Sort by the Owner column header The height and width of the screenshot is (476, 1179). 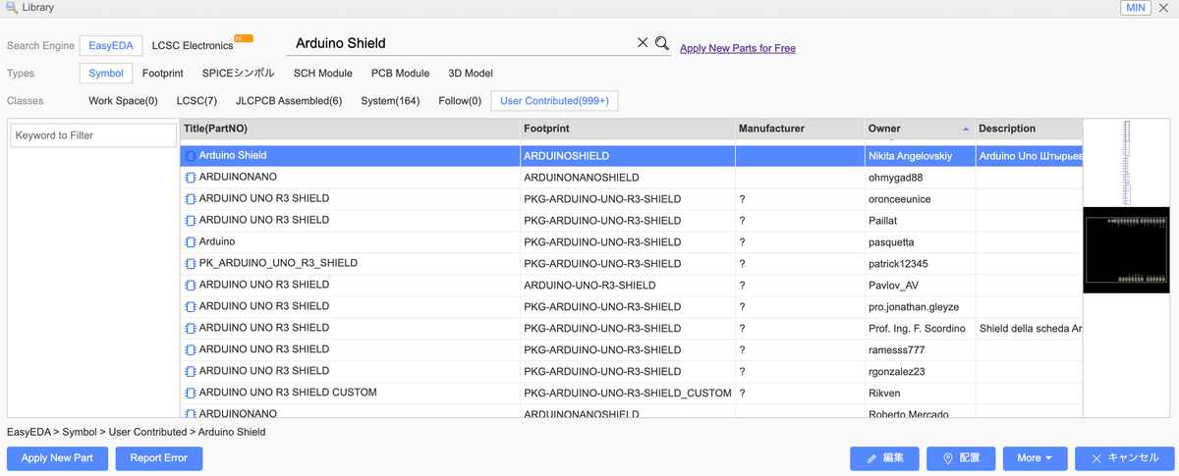click(x=920, y=129)
